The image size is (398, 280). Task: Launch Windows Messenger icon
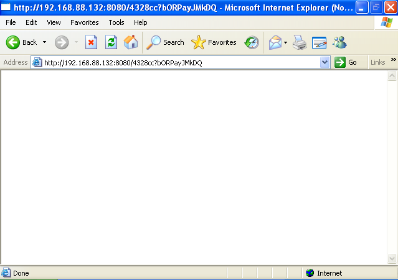[x=339, y=42]
